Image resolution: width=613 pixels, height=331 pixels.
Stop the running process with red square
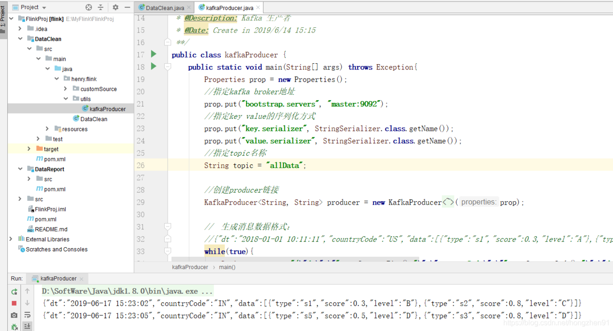tap(14, 303)
